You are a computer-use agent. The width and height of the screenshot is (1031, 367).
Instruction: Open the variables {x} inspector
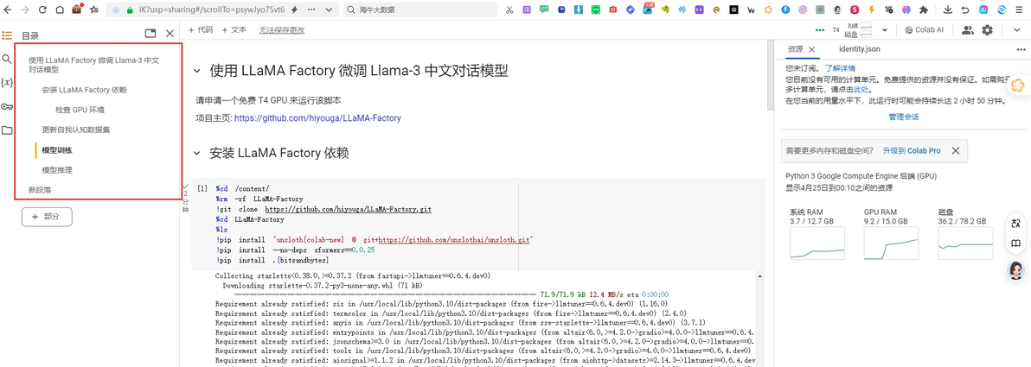click(7, 83)
